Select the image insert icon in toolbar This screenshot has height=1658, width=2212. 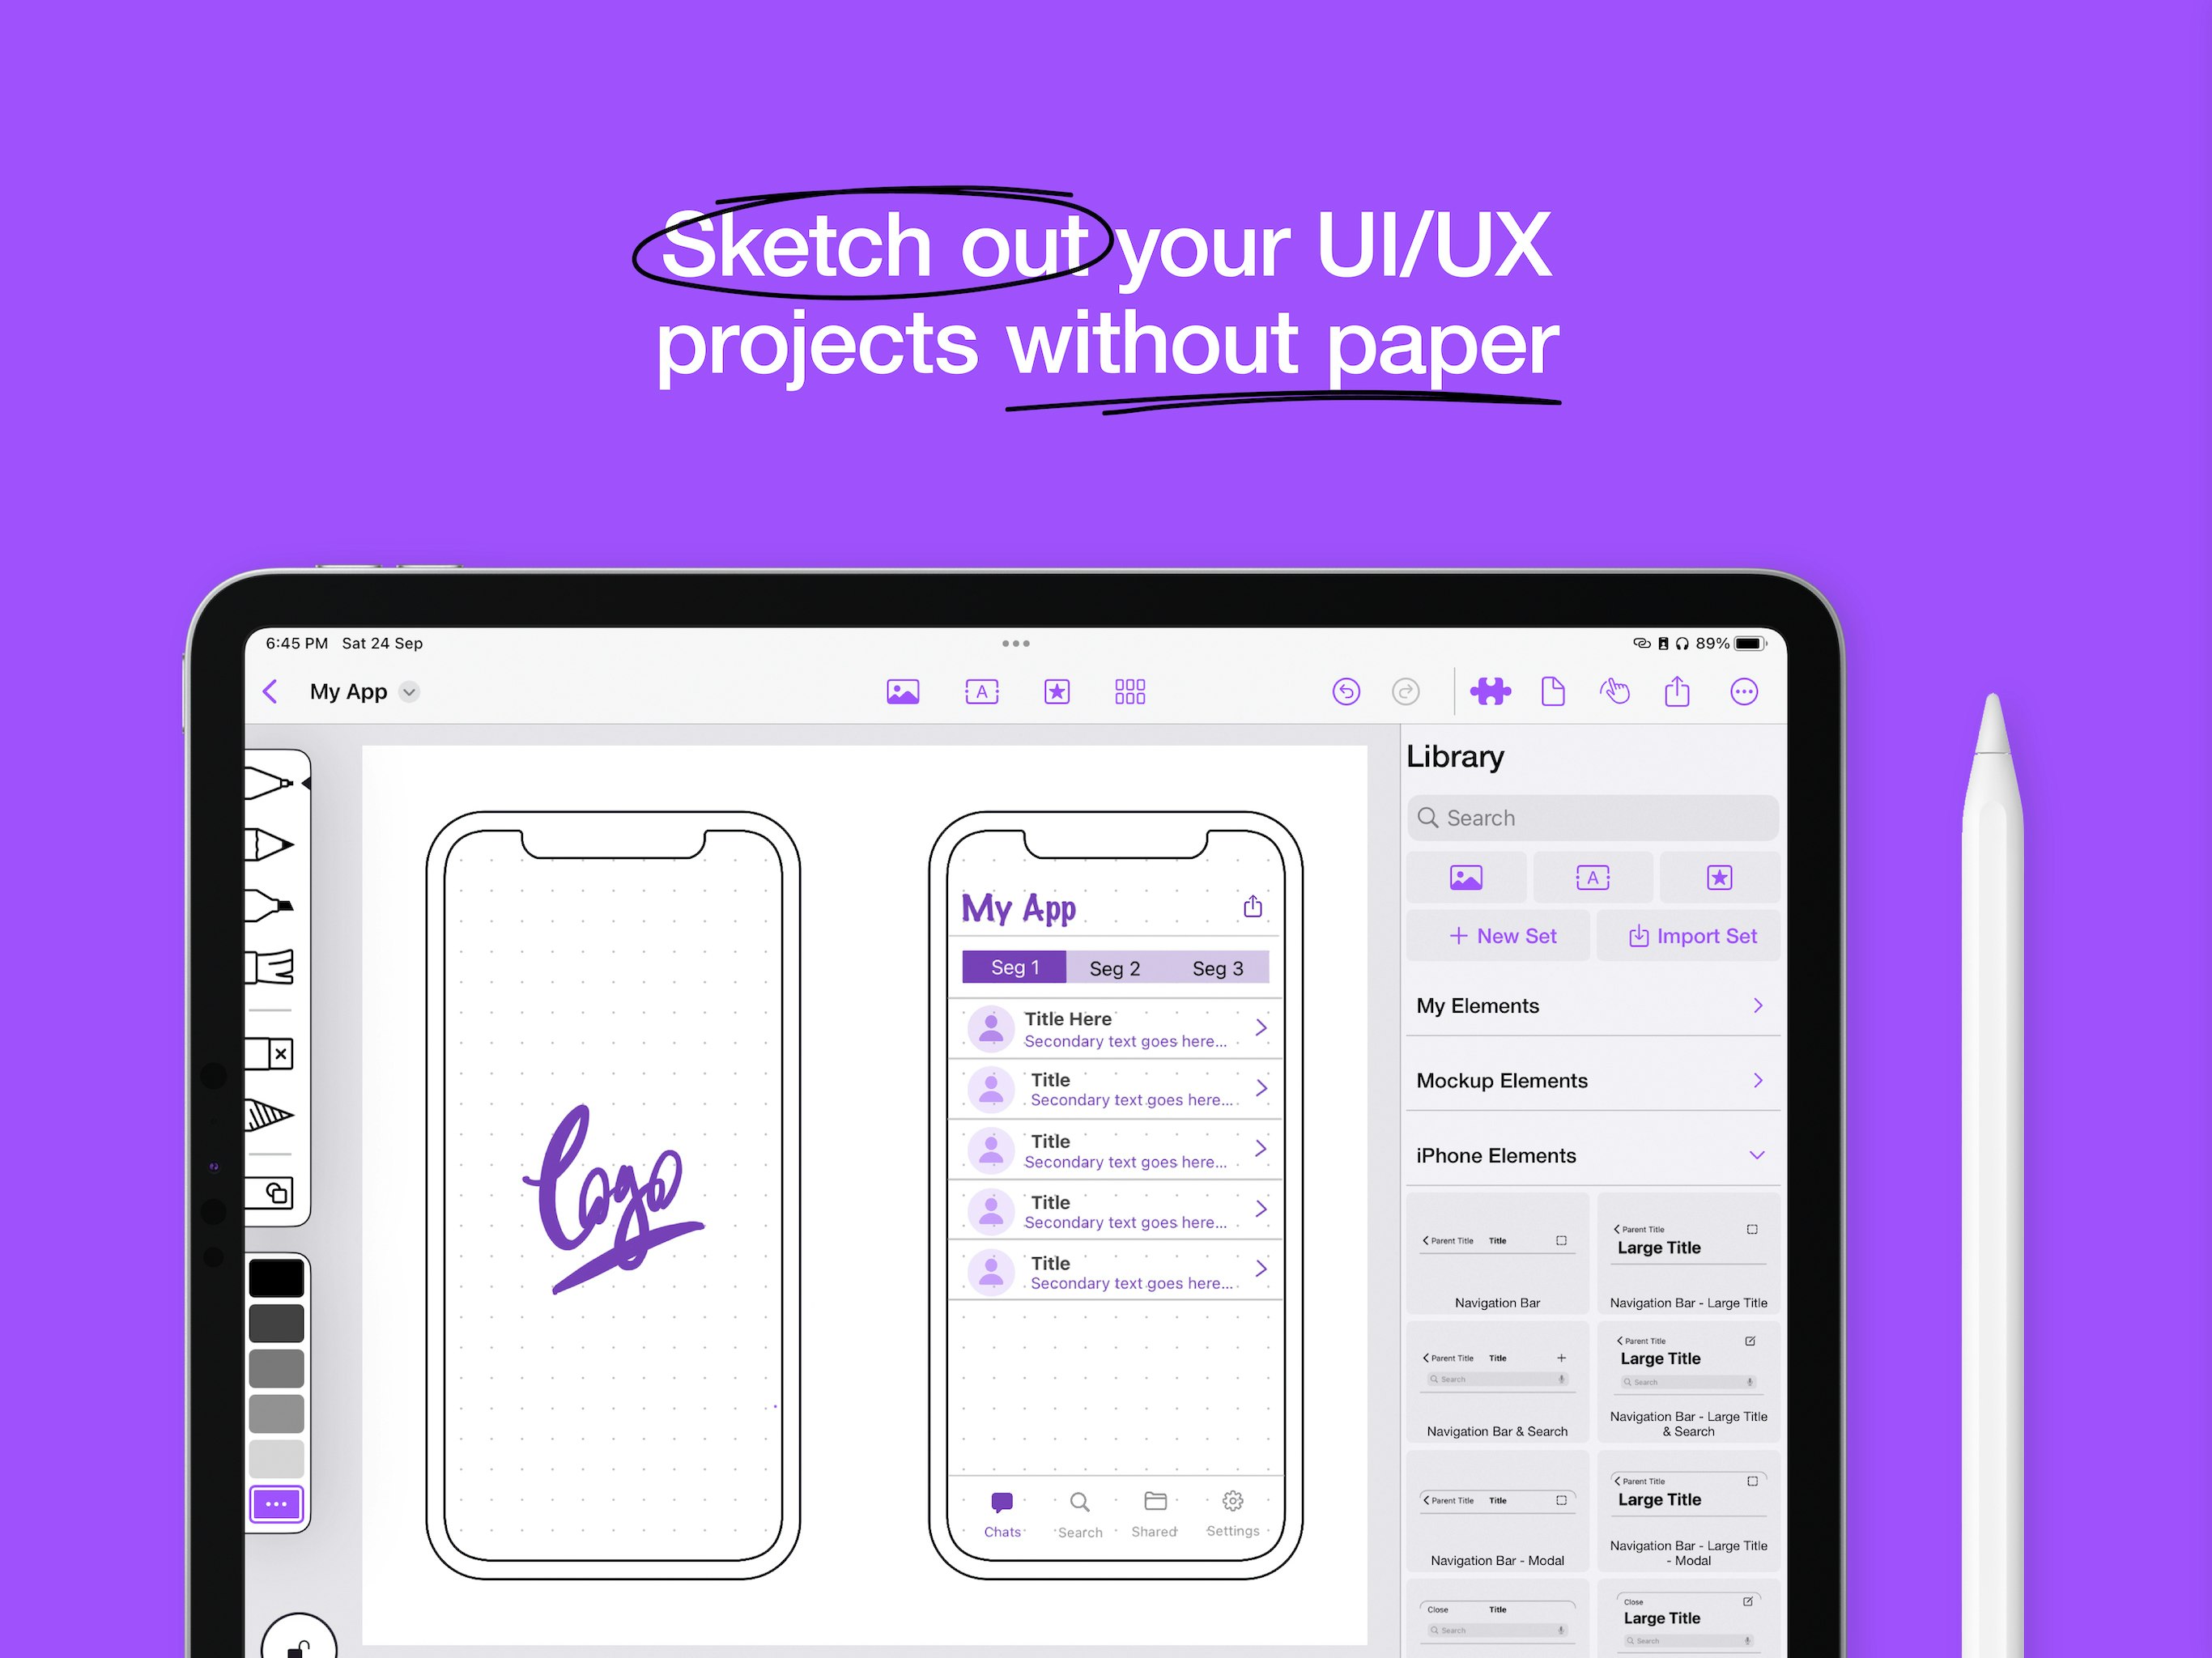point(902,691)
